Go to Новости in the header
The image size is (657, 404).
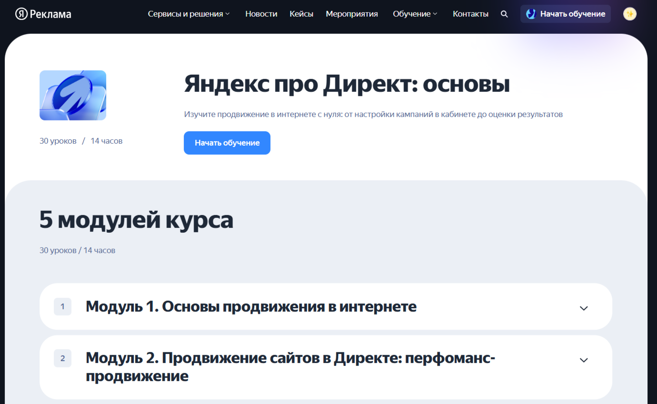click(x=261, y=14)
